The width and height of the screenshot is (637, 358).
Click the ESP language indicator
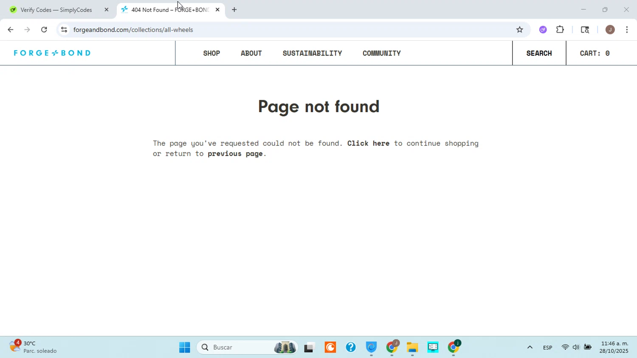coord(547,348)
